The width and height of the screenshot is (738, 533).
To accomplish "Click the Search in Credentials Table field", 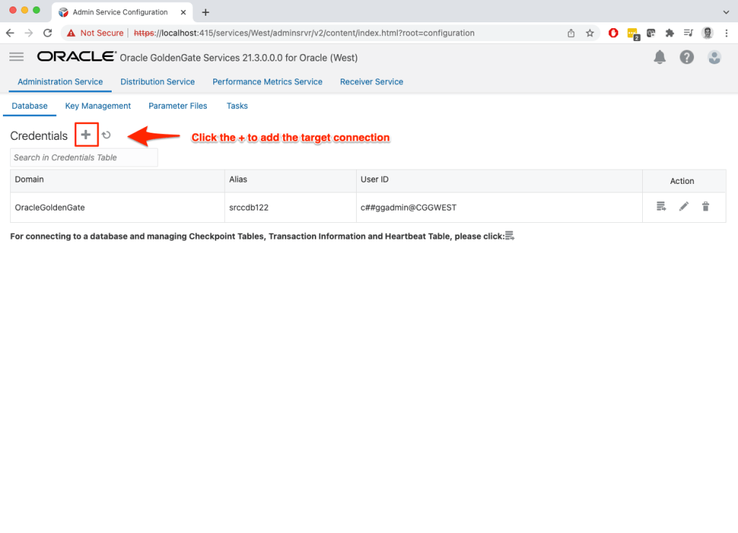I will (84, 157).
